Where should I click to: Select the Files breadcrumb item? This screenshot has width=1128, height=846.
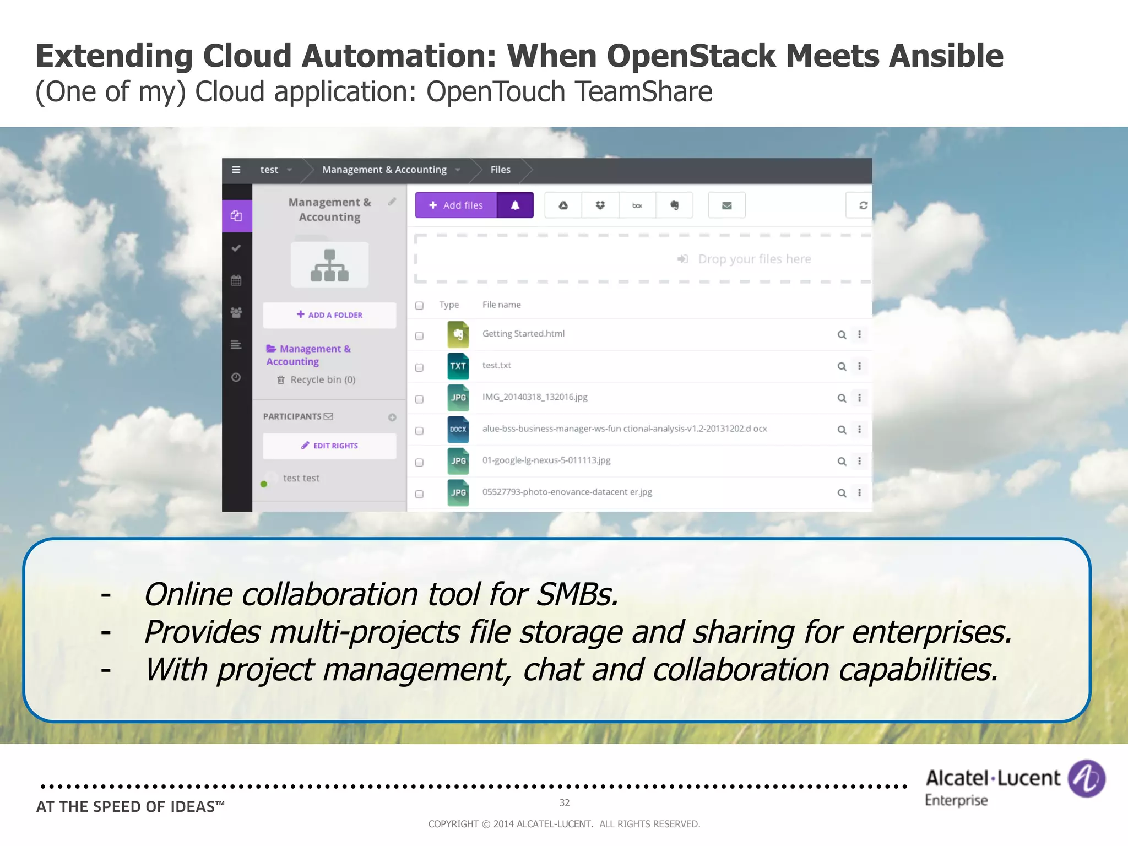pyautogui.click(x=501, y=170)
